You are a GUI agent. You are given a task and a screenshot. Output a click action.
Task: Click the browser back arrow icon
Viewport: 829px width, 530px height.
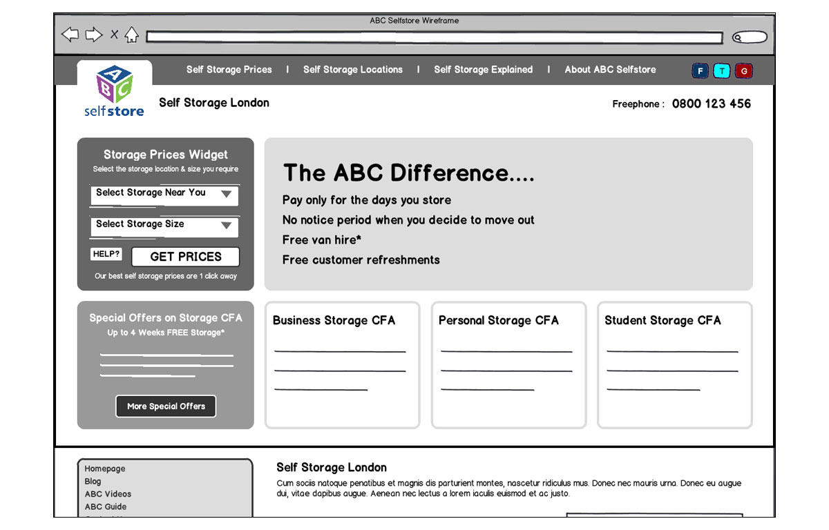pos(70,35)
